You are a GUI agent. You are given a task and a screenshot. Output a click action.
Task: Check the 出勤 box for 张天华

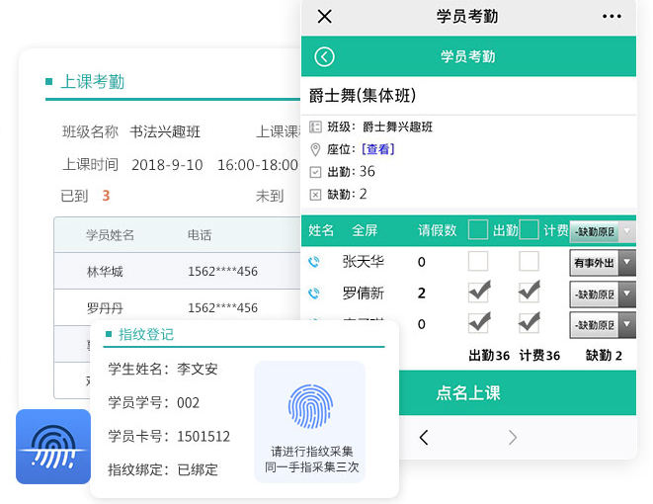(478, 262)
